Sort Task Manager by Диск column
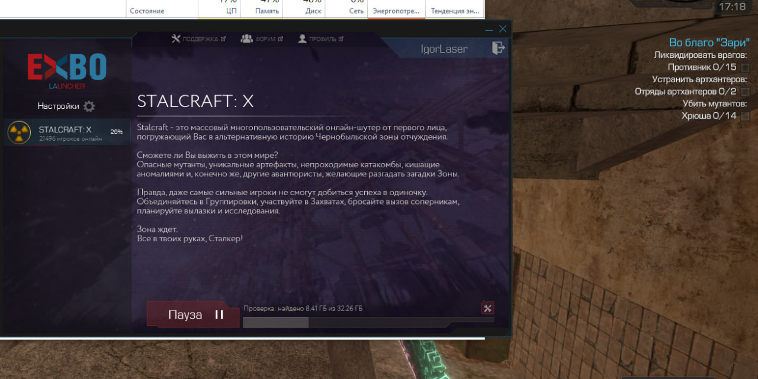 [x=313, y=11]
